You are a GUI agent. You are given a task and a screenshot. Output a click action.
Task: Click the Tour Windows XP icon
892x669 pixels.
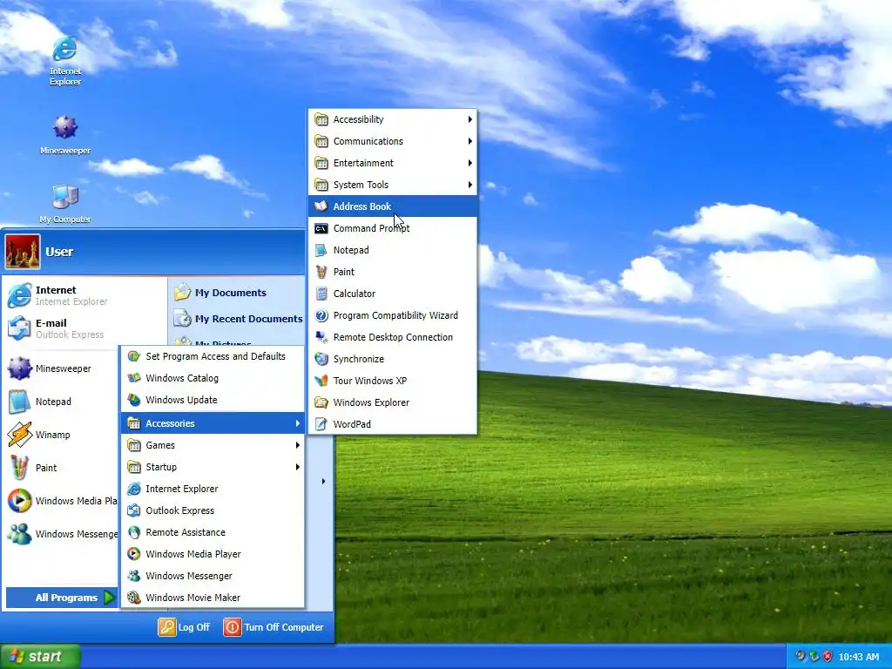321,381
